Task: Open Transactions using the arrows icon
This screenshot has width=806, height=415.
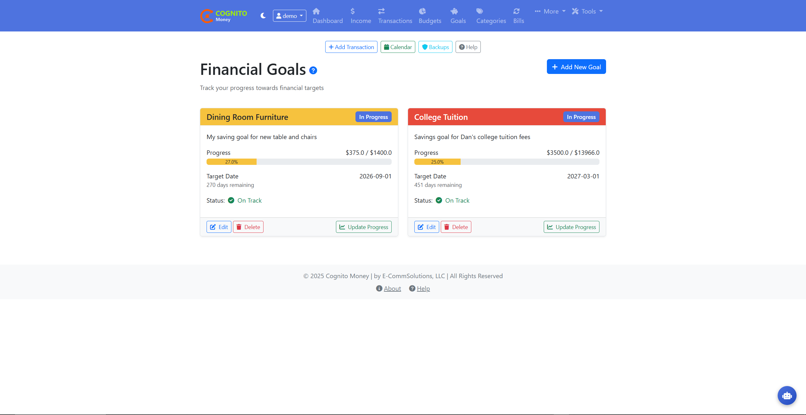Action: (381, 11)
